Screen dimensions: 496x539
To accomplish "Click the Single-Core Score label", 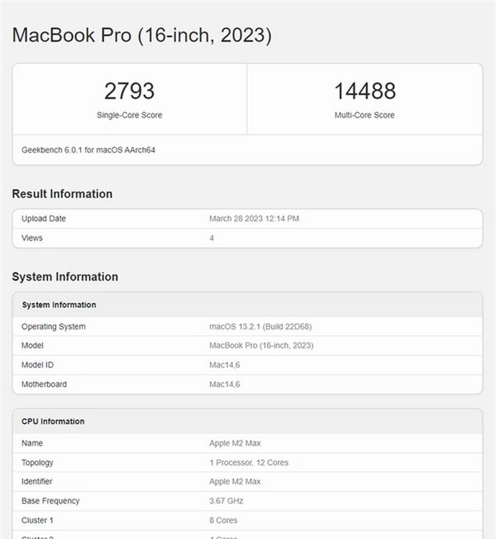I will pos(130,115).
